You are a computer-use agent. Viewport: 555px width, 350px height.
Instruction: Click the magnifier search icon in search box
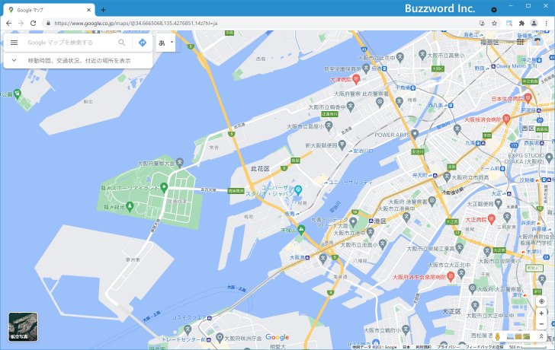pos(122,43)
